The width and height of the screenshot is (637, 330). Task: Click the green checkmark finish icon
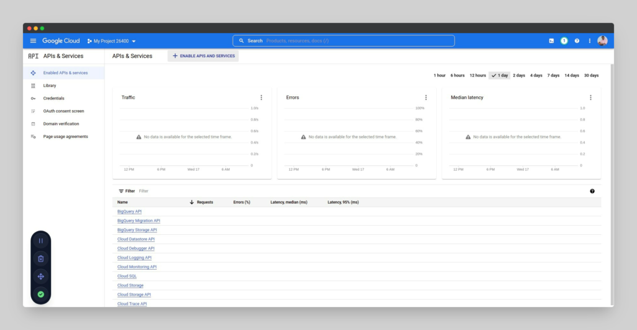tap(40, 295)
